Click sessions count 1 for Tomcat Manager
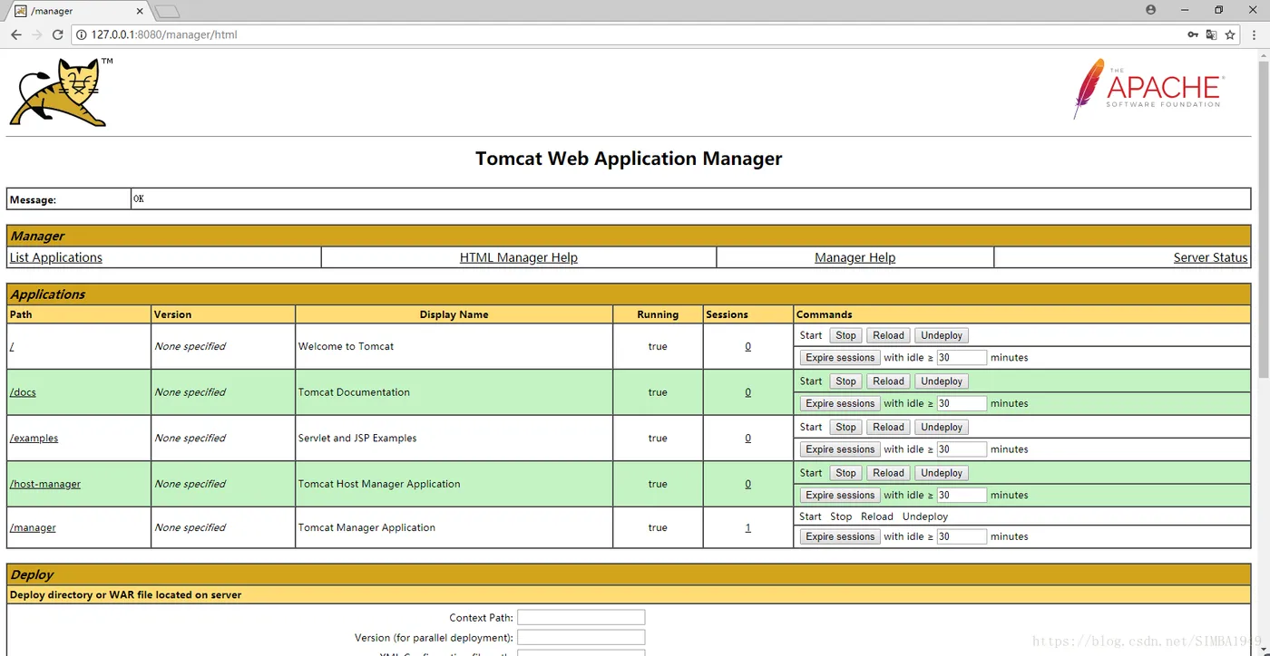The width and height of the screenshot is (1270, 656). coord(747,527)
